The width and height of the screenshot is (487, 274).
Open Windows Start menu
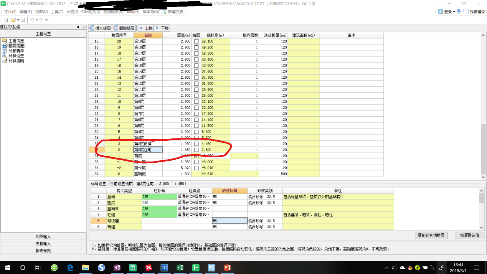pyautogui.click(x=8, y=268)
